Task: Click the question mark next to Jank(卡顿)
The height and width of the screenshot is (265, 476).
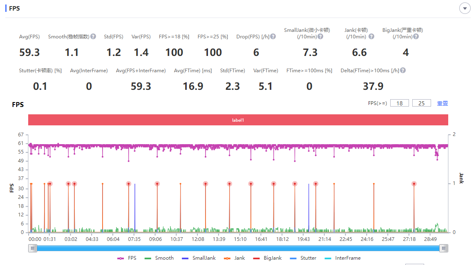Action: [x=371, y=36]
